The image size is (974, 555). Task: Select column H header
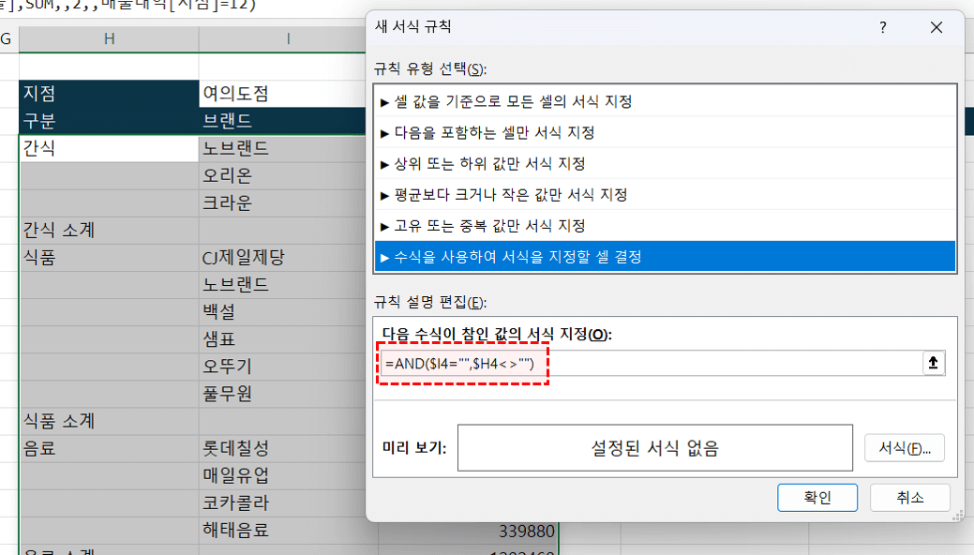tap(109, 38)
